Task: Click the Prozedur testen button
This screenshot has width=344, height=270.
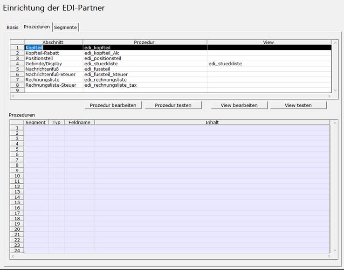Action: (173, 105)
